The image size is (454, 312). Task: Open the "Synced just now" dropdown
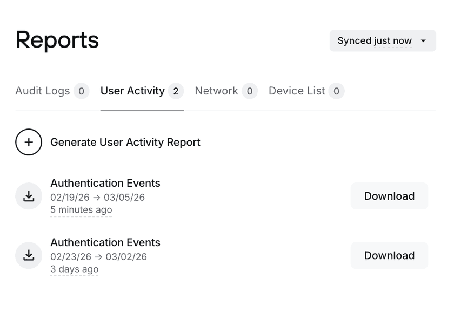(382, 41)
